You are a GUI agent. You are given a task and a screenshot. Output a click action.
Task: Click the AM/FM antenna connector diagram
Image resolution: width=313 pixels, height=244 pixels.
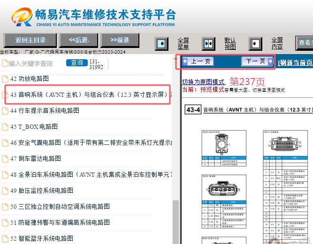point(221,144)
